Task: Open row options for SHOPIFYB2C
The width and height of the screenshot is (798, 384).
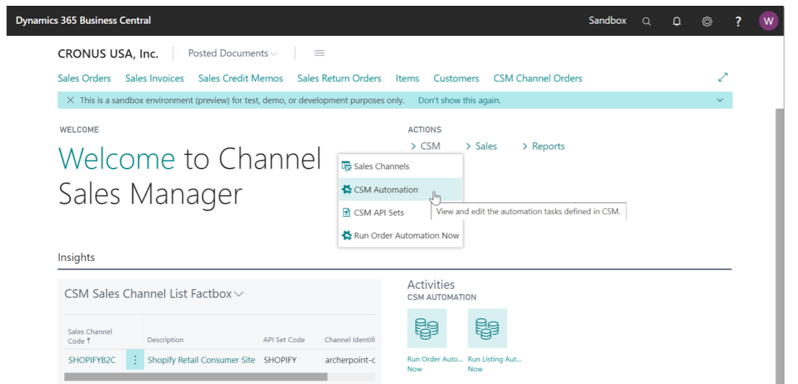Action: [x=135, y=360]
